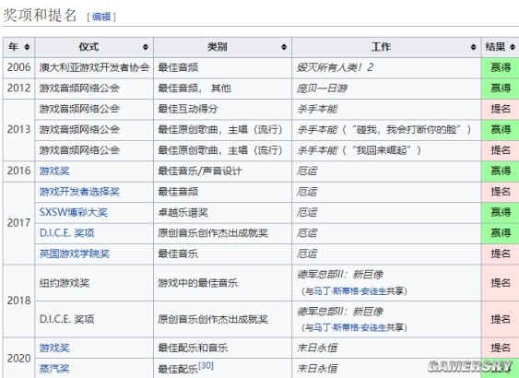Image resolution: width=519 pixels, height=378 pixels.
Task: Visit the blue D.I.C.E. 奖项 link in 2017
Action: [x=66, y=233]
